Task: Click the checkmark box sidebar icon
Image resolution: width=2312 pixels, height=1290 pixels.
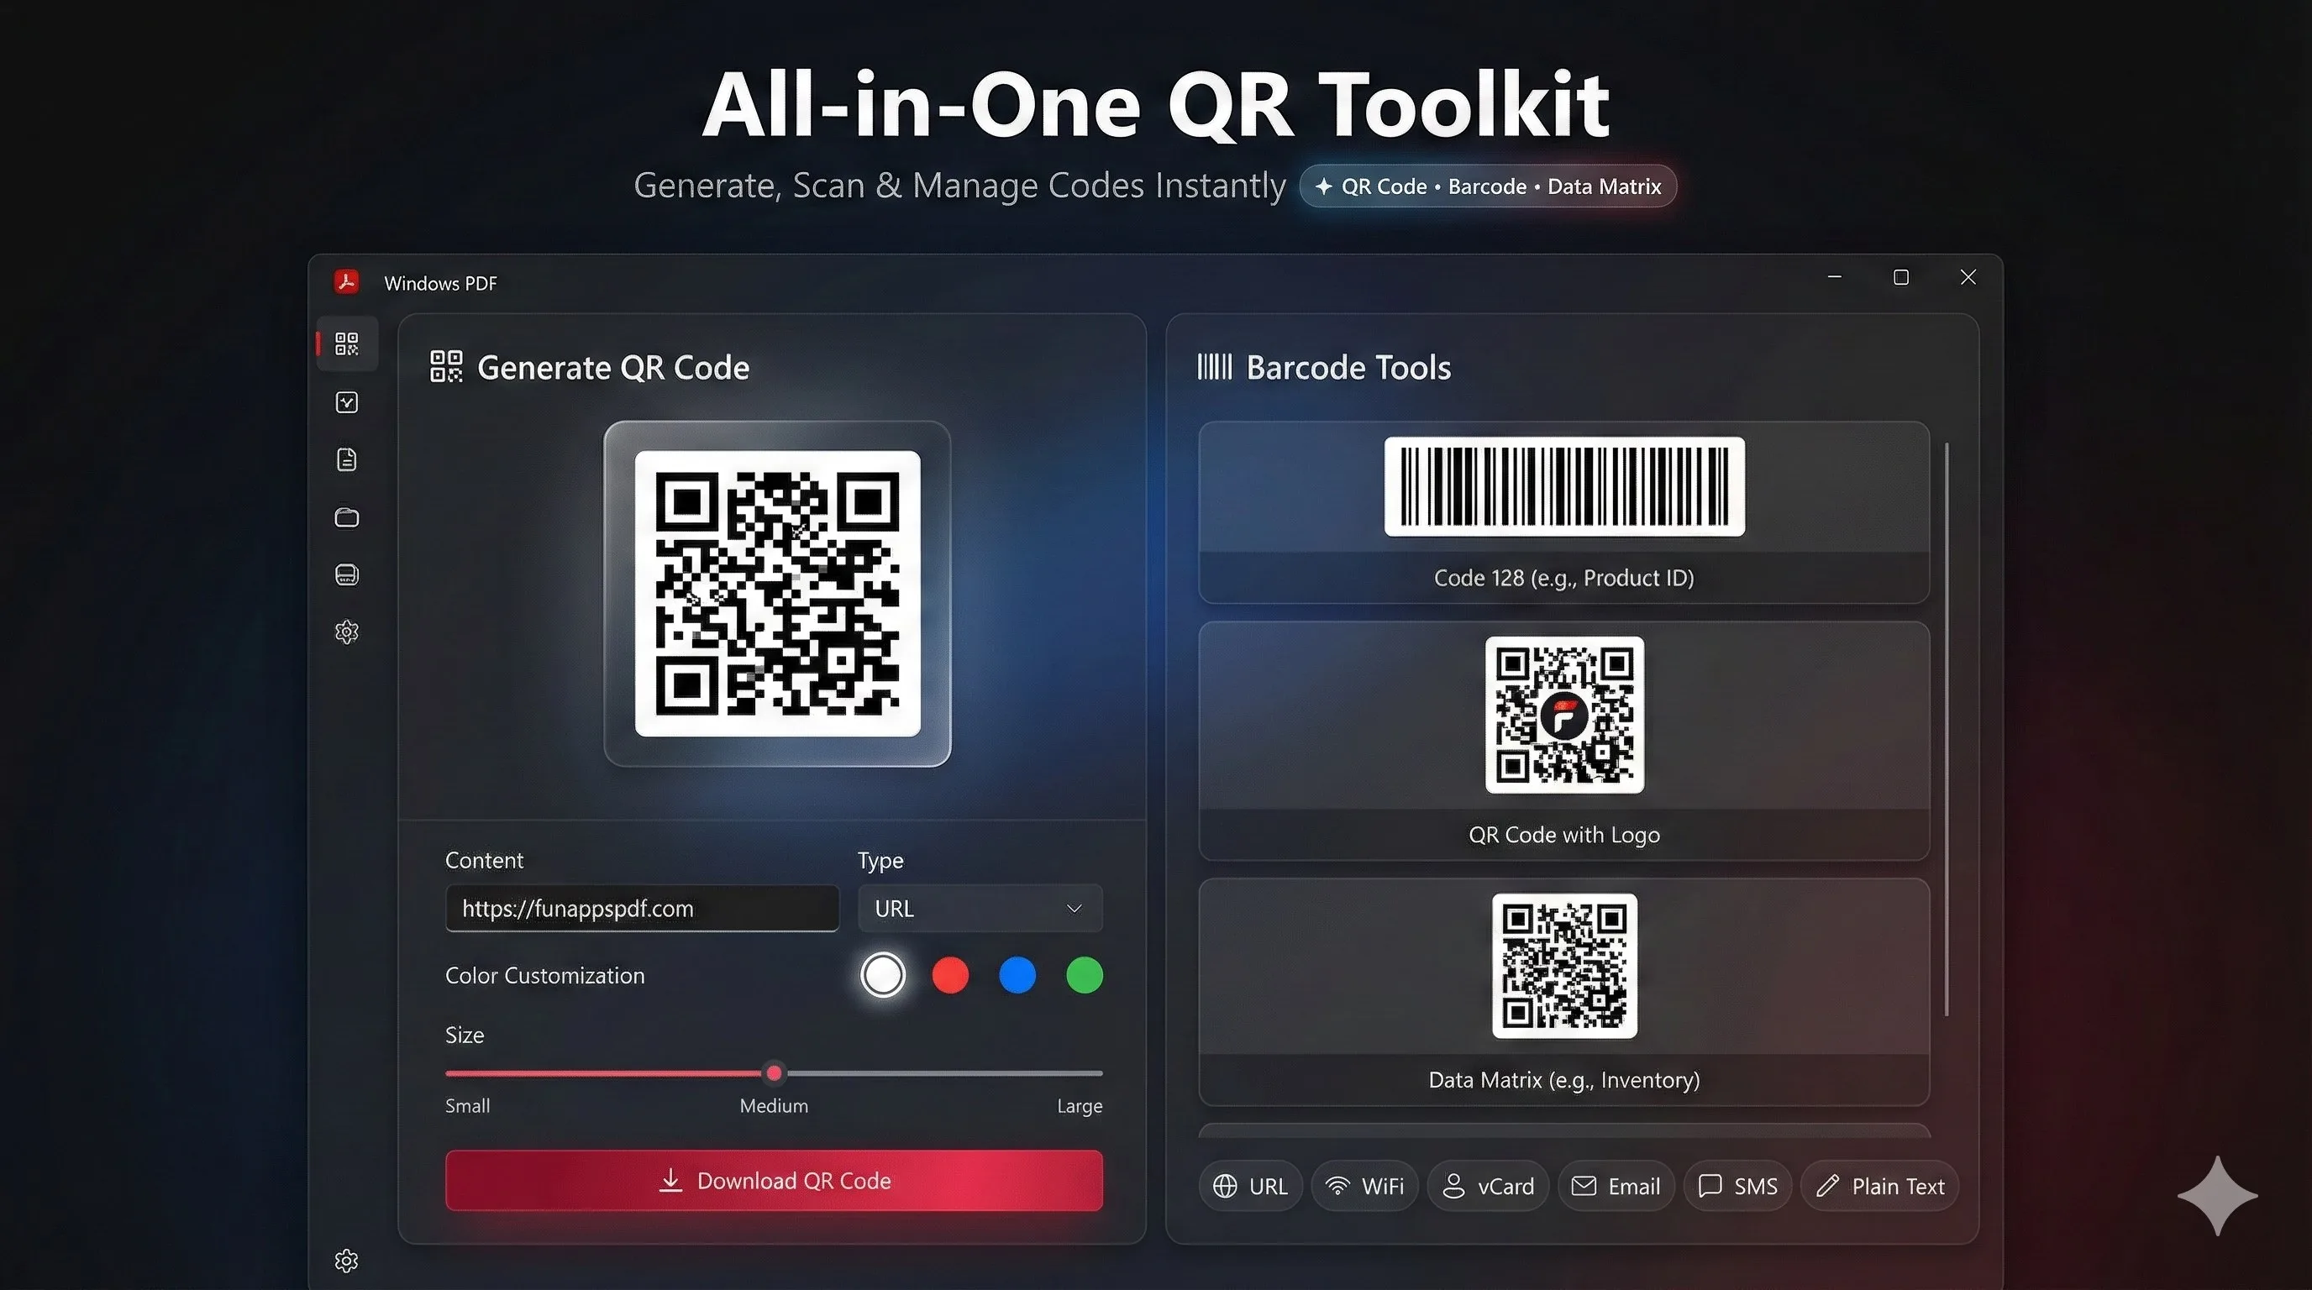Action: [x=346, y=402]
